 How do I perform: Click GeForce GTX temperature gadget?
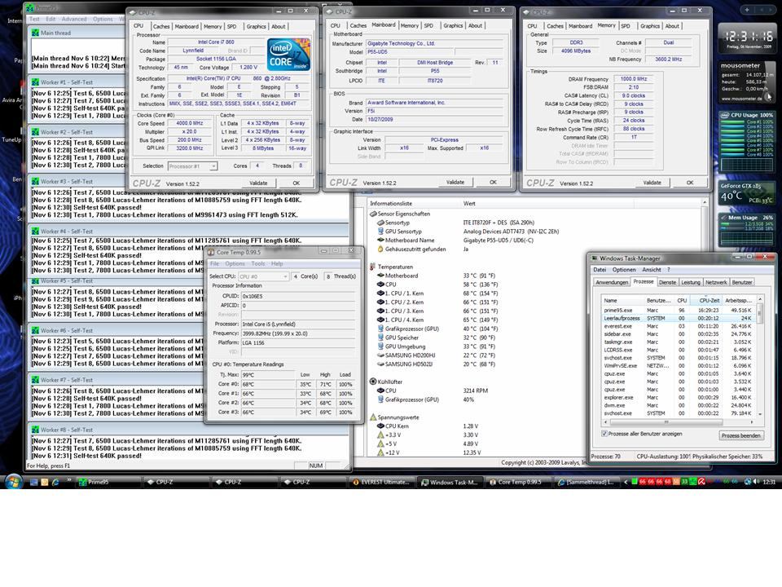748,194
